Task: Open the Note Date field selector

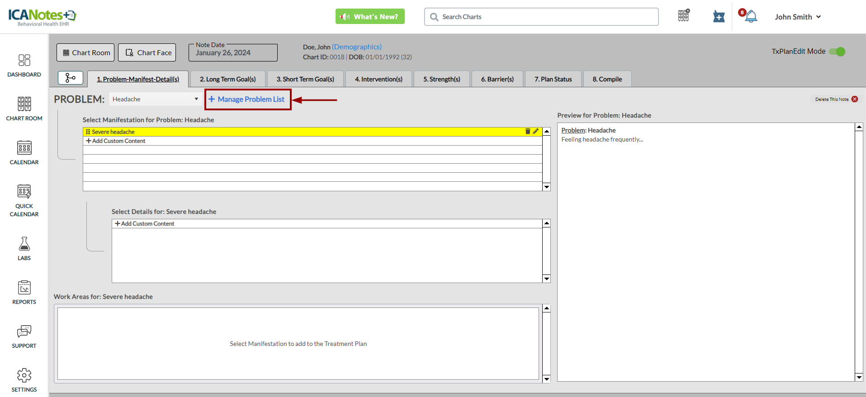Action: pyautogui.click(x=233, y=53)
